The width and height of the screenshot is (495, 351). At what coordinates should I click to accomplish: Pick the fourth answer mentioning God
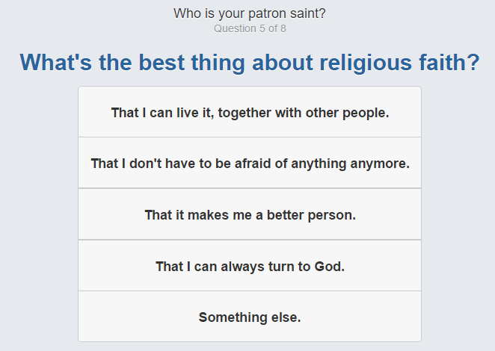(250, 266)
